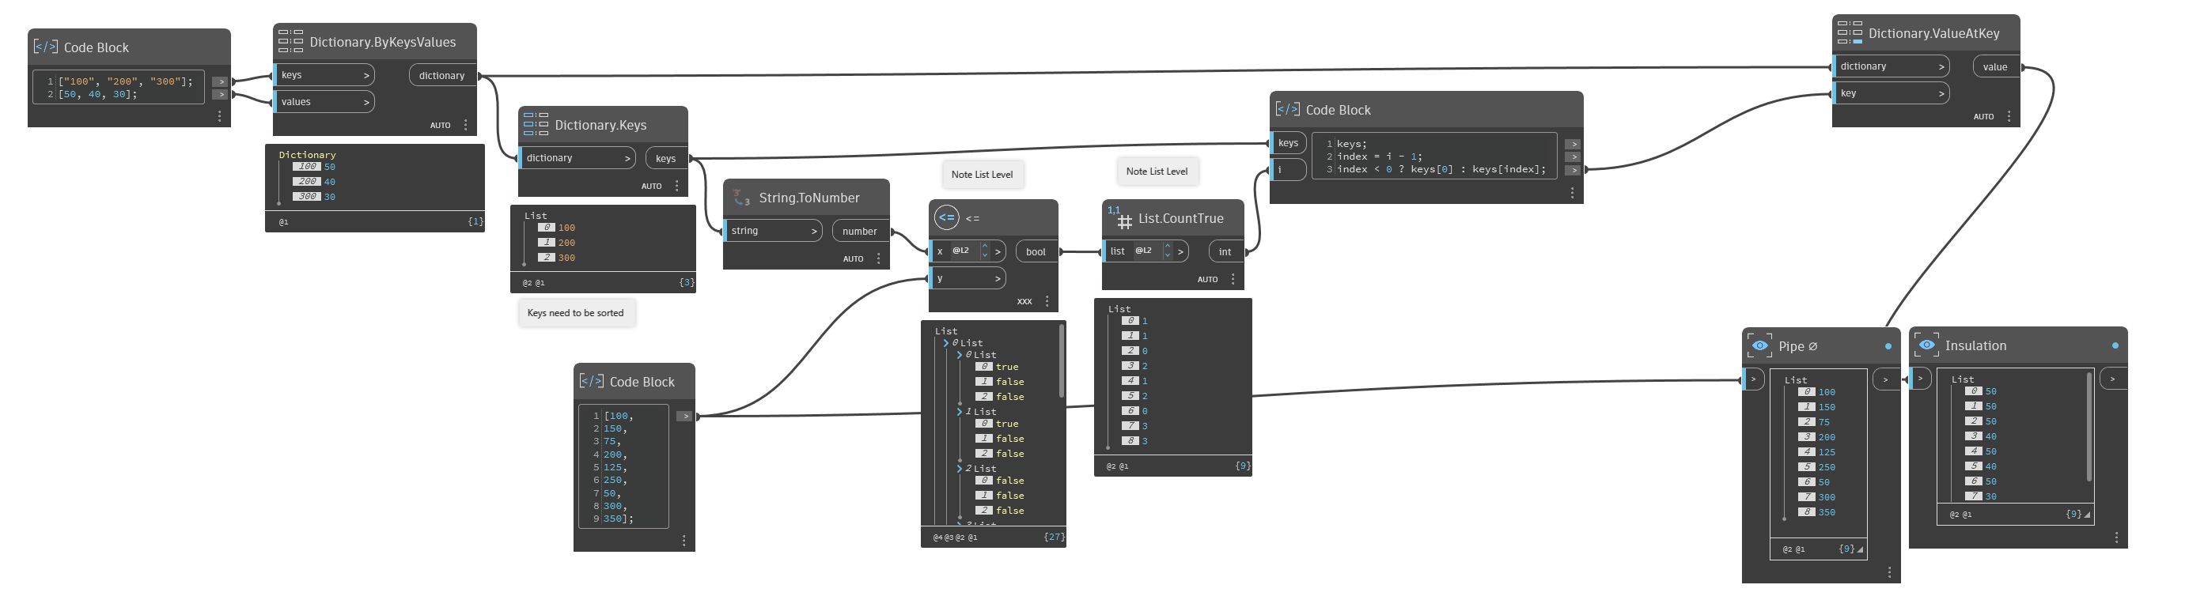Viewport: 2204px width, 596px height.
Task: Open the three-dot menu on String.ToNumber
Action: tap(879, 258)
